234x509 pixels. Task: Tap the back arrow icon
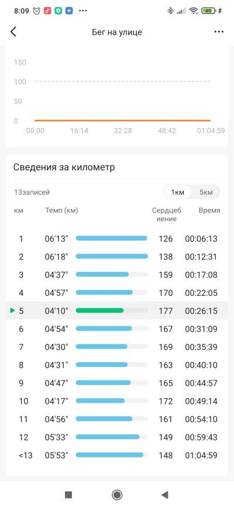click(13, 32)
